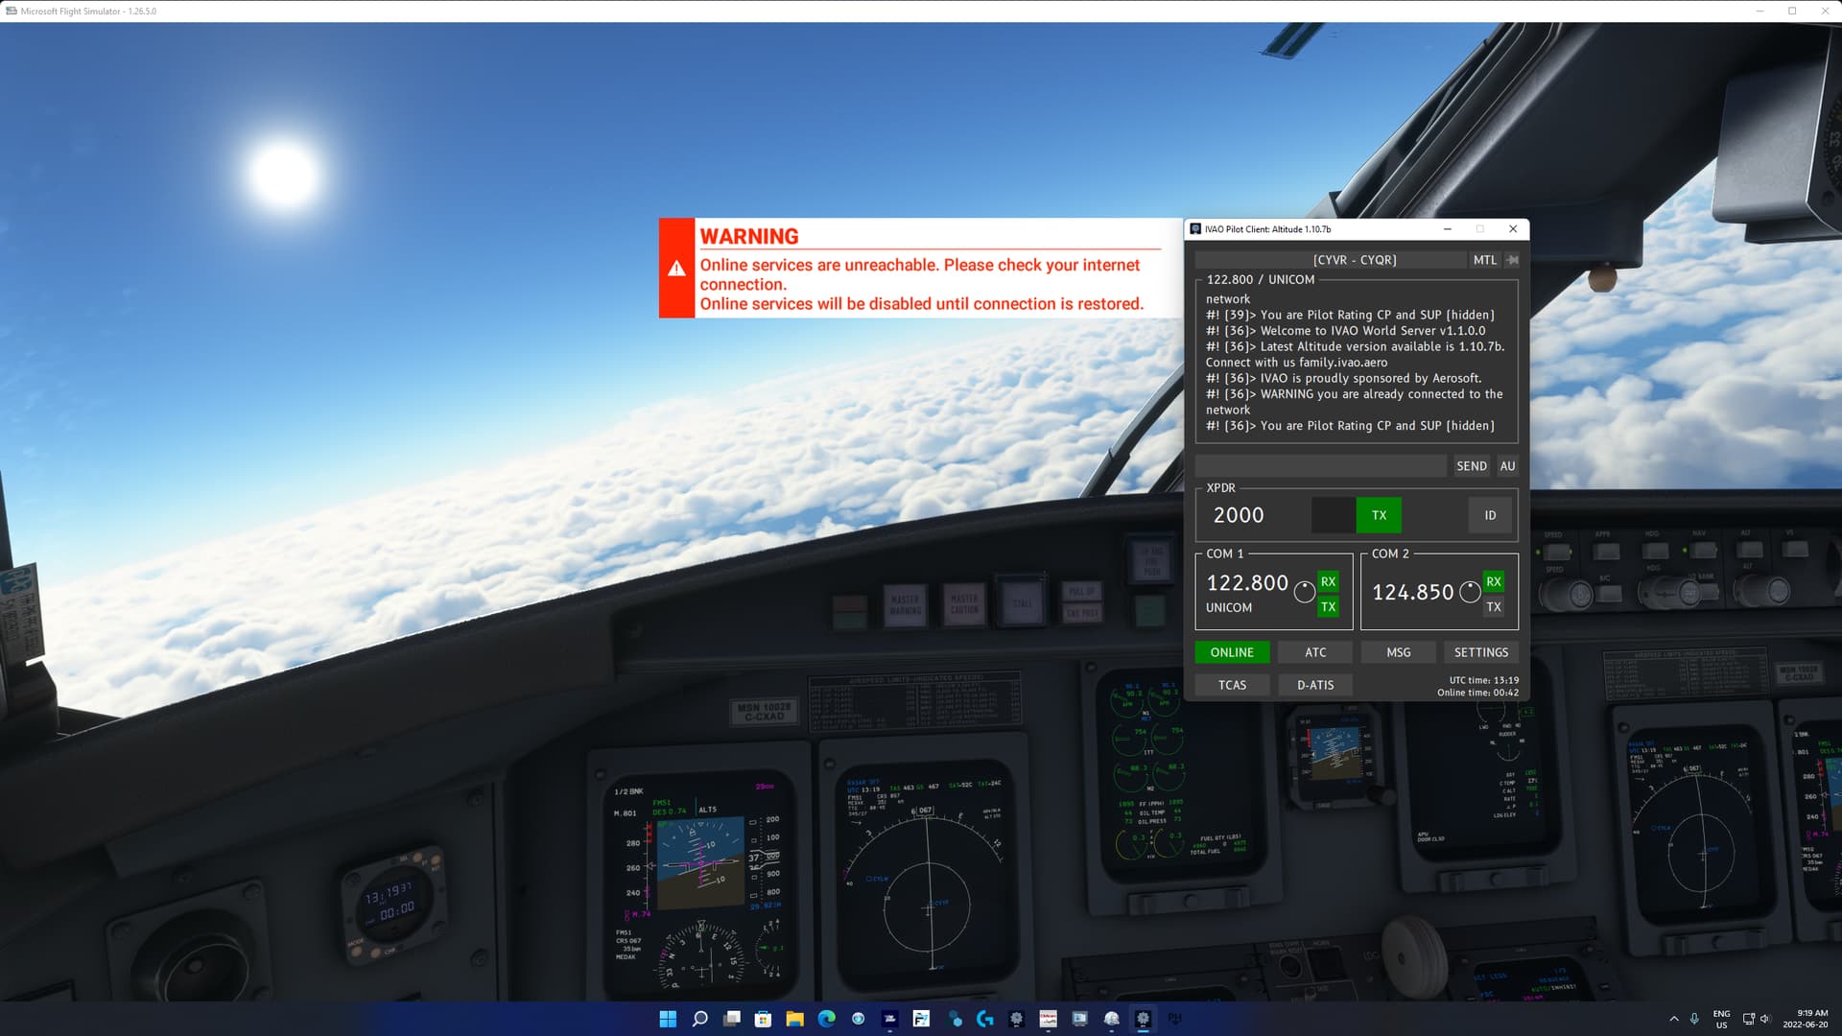The image size is (1842, 1036).
Task: Open SETTINGS in IVAO client
Action: tap(1480, 652)
